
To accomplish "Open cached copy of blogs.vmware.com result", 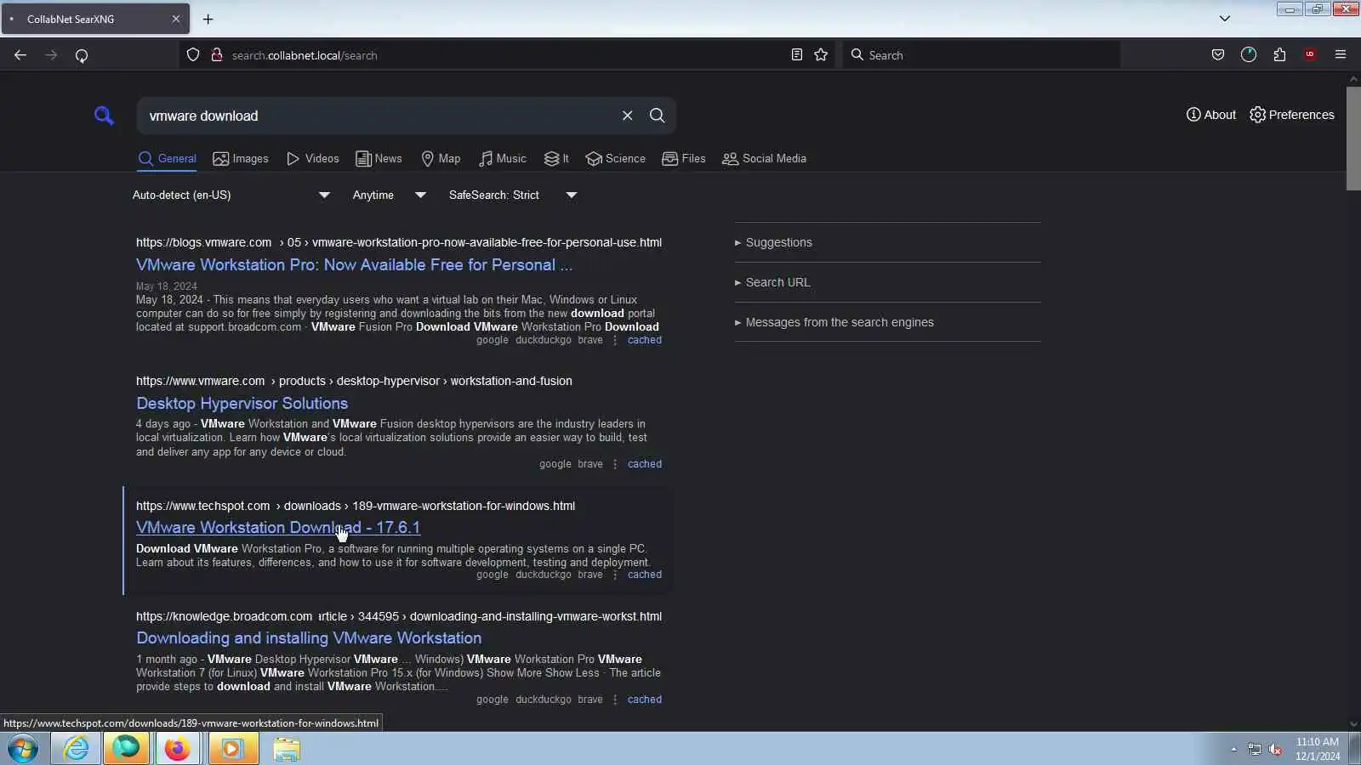I will 645,340.
